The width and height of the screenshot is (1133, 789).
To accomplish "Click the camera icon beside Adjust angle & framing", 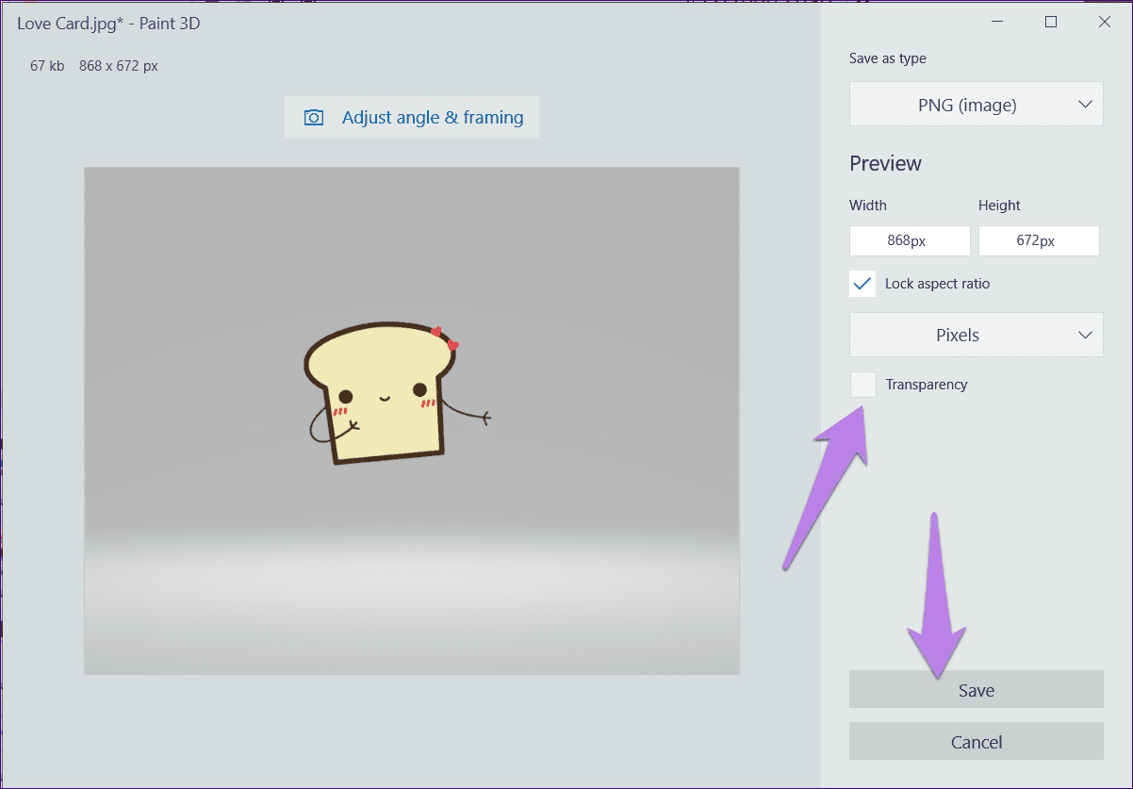I will point(314,118).
